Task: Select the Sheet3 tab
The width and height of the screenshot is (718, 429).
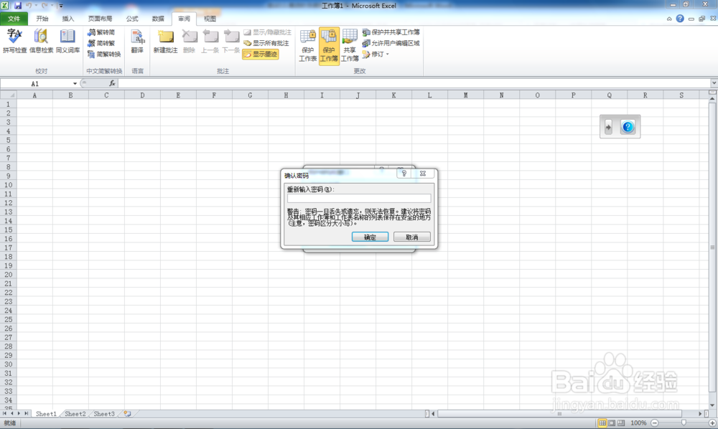Action: coord(104,414)
